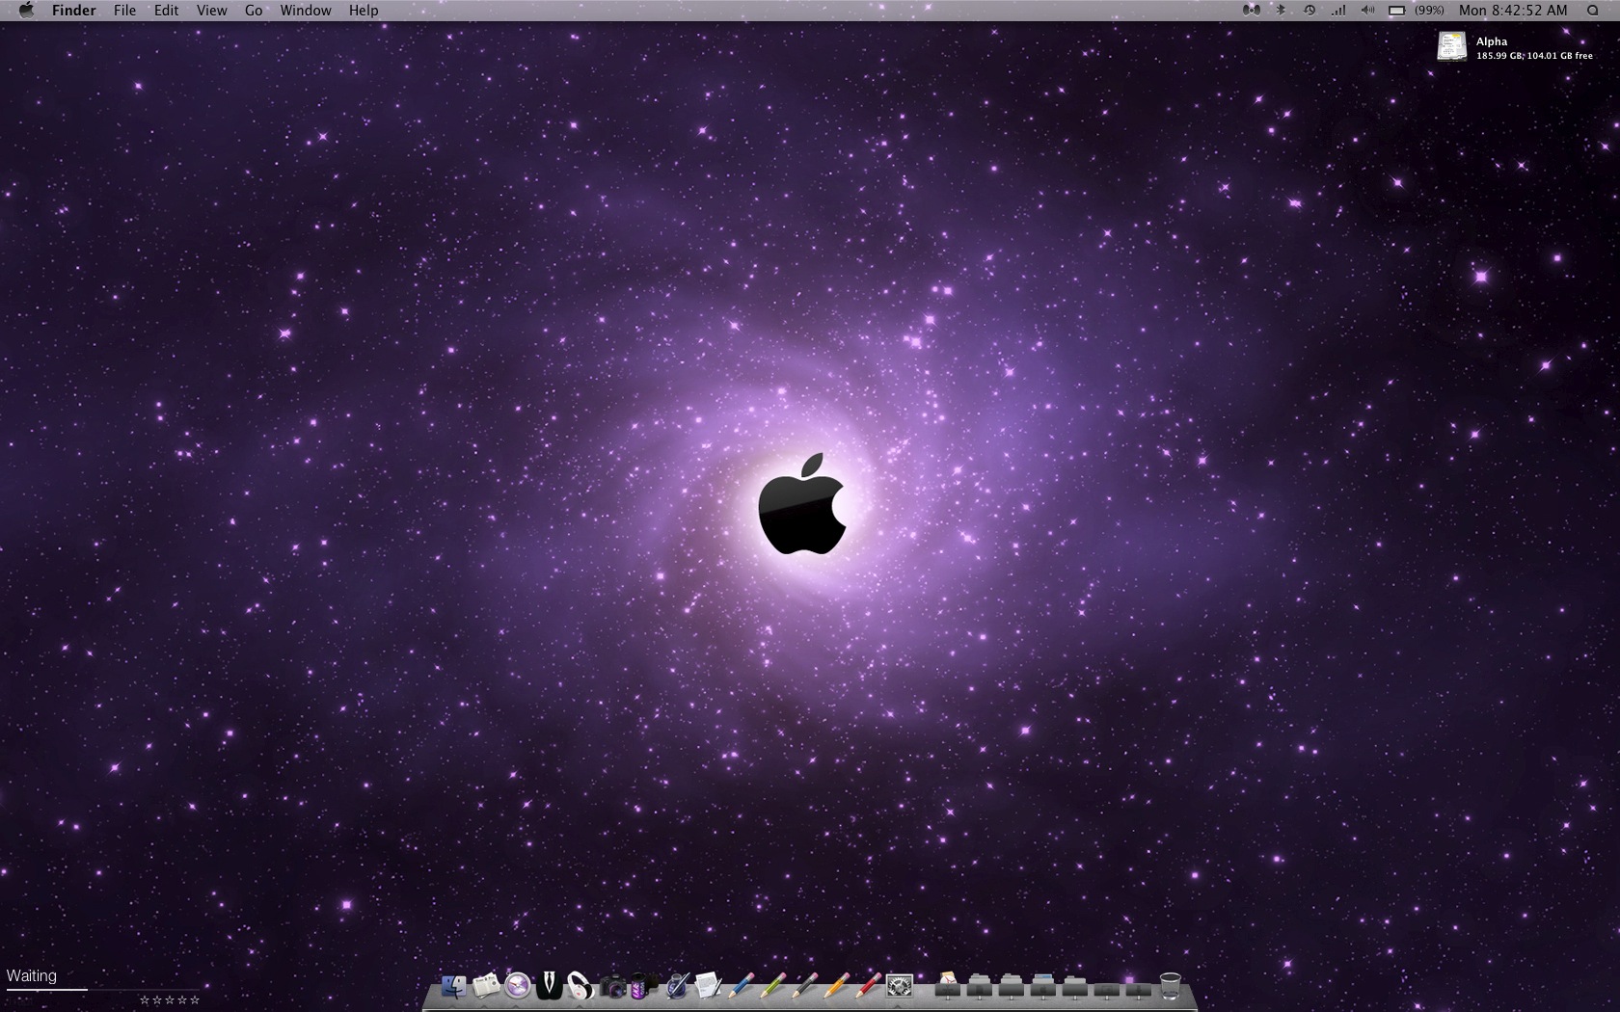The width and height of the screenshot is (1620, 1012).
Task: Open the volume control in menu bar
Action: (x=1367, y=11)
